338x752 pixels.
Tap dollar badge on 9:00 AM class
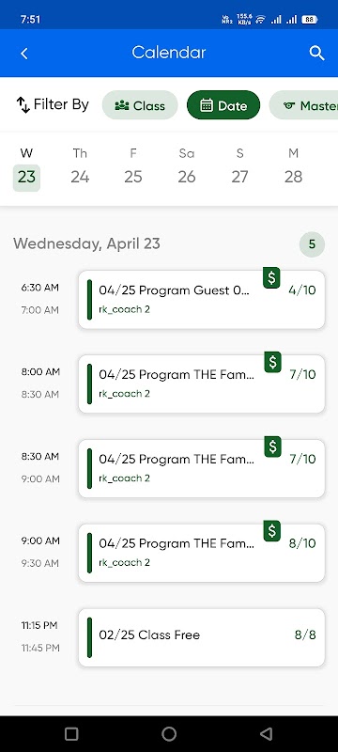click(272, 531)
